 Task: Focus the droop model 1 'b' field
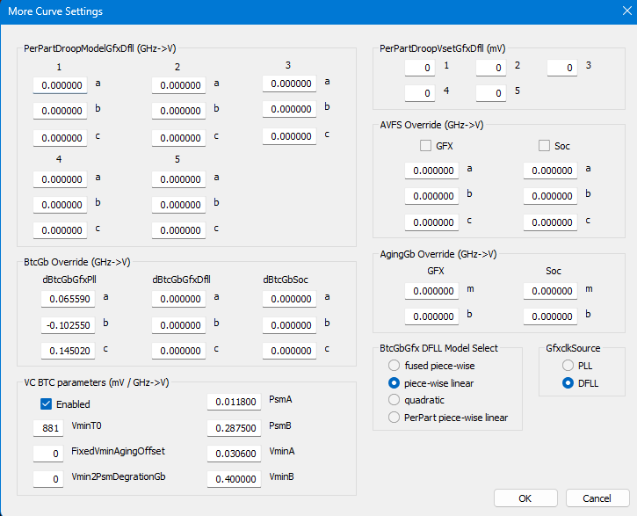(x=60, y=111)
